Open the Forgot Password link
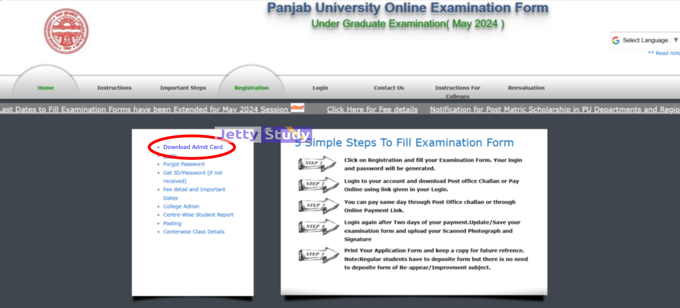This screenshot has width=680, height=308. pos(184,164)
